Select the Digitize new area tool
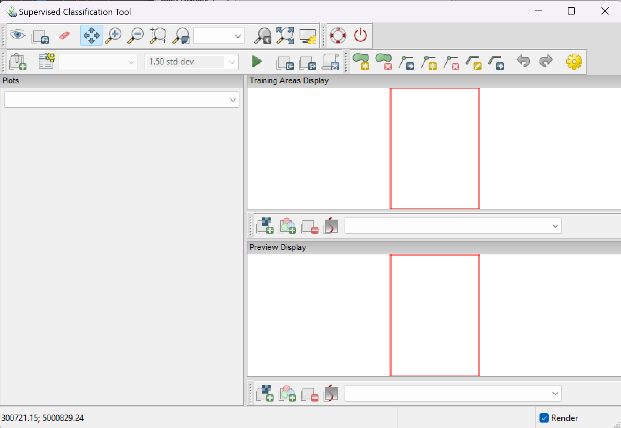 pyautogui.click(x=361, y=62)
